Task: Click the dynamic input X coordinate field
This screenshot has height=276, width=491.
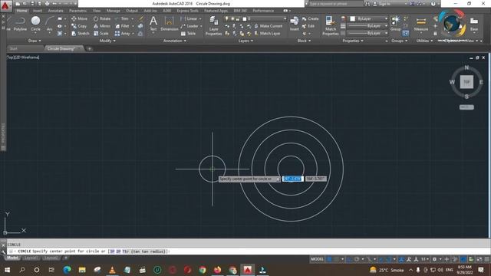Action: (292, 179)
